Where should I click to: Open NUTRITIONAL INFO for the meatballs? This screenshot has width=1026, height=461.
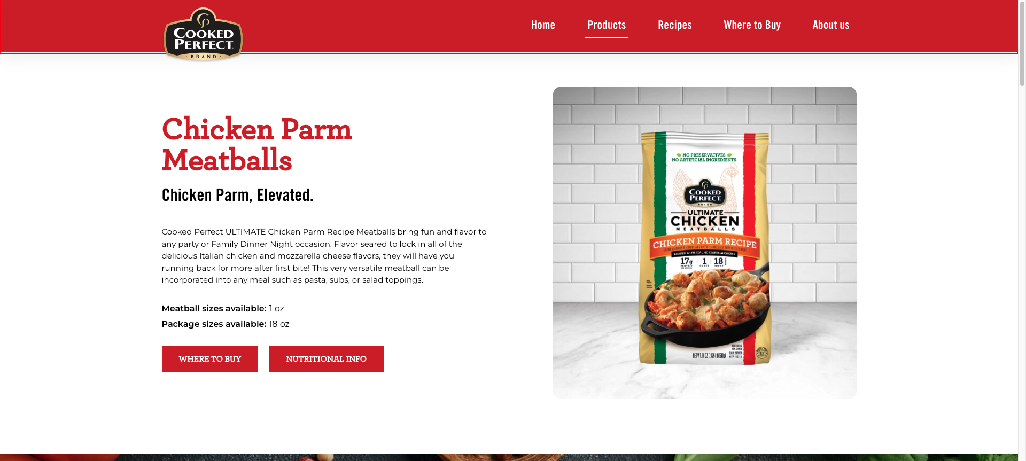click(326, 359)
